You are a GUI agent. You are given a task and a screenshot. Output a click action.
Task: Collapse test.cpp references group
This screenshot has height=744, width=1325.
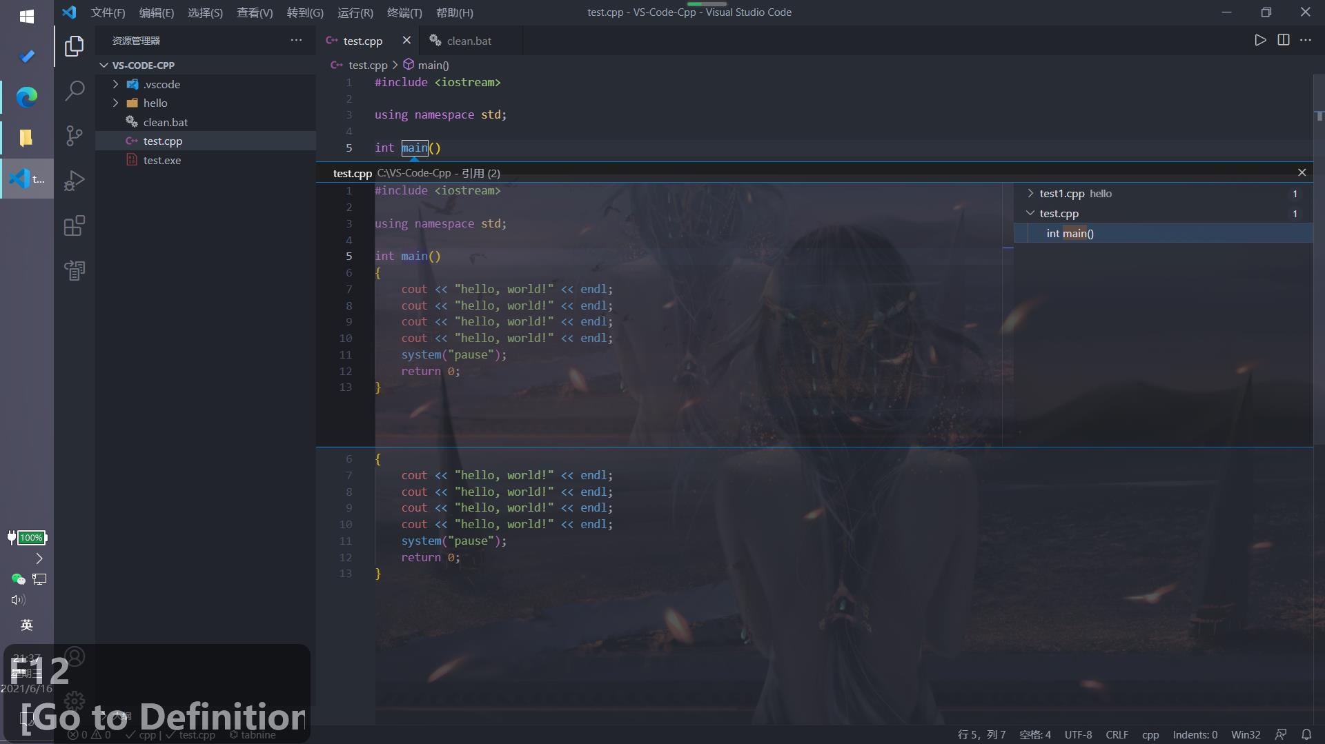pos(1030,213)
